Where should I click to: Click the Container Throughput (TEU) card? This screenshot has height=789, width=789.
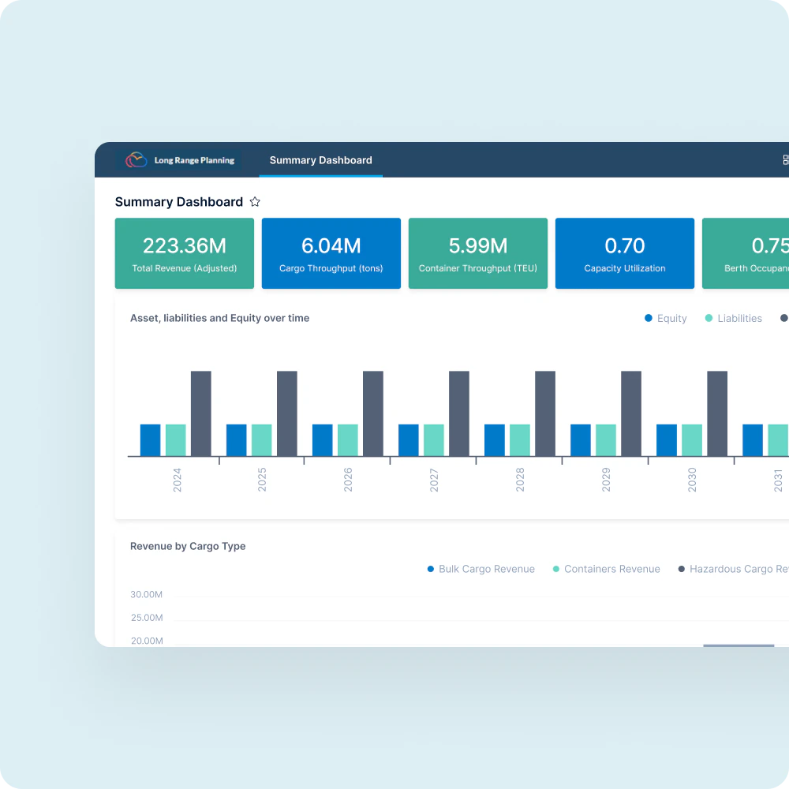click(x=477, y=253)
